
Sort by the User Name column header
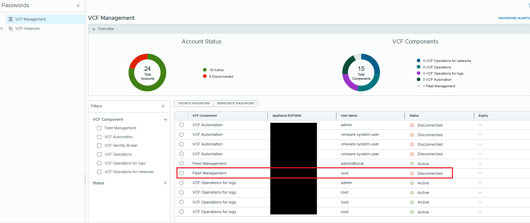point(349,116)
